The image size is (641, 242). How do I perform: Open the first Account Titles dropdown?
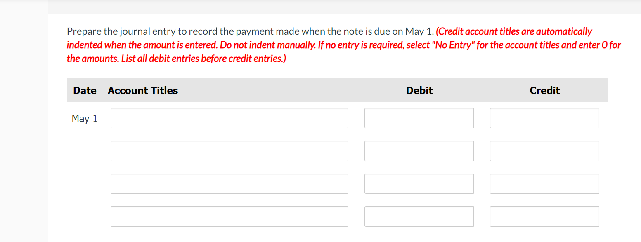pos(229,118)
